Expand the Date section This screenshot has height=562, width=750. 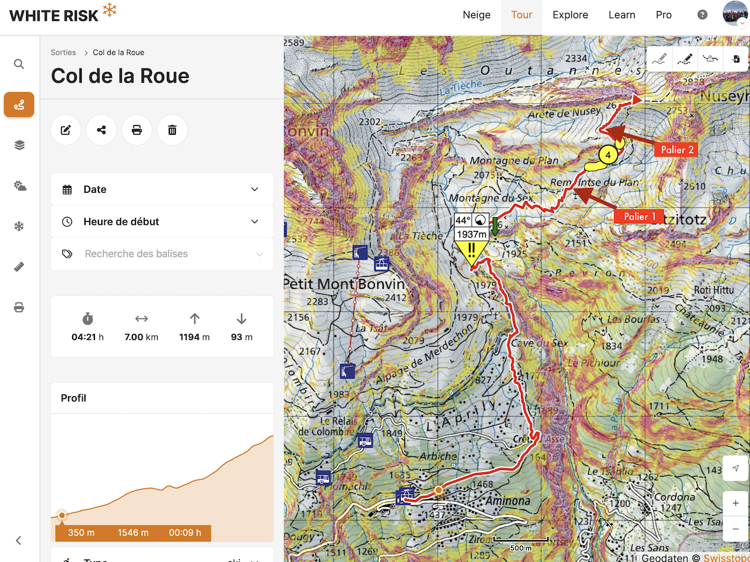pos(162,189)
